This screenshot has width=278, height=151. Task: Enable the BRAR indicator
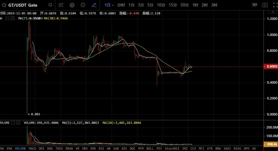[x=69, y=149]
